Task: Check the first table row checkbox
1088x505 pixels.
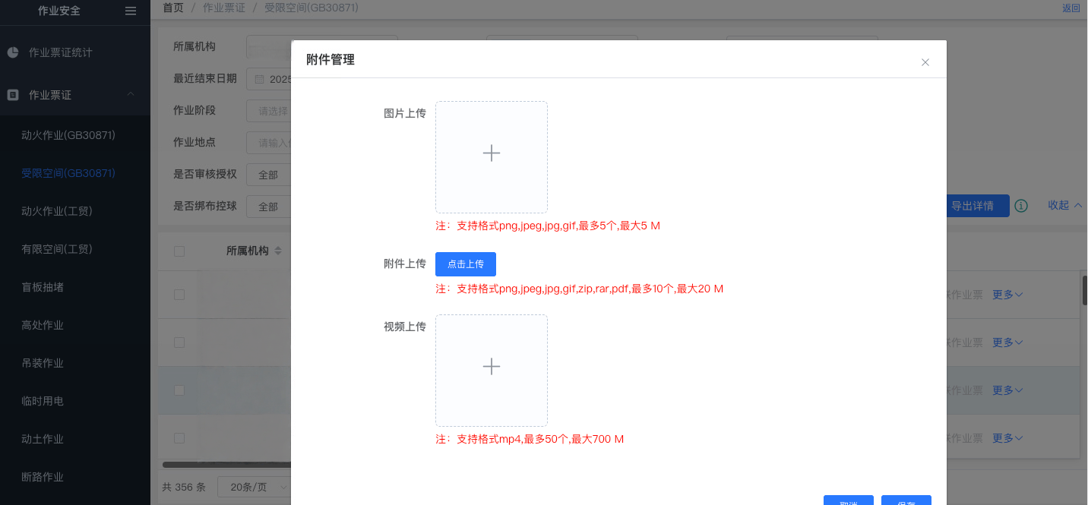Action: pos(179,295)
